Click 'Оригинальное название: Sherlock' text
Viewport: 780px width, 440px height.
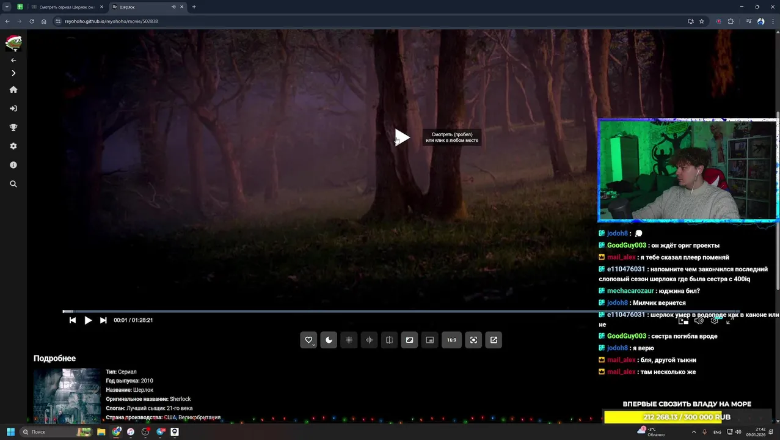pos(148,399)
